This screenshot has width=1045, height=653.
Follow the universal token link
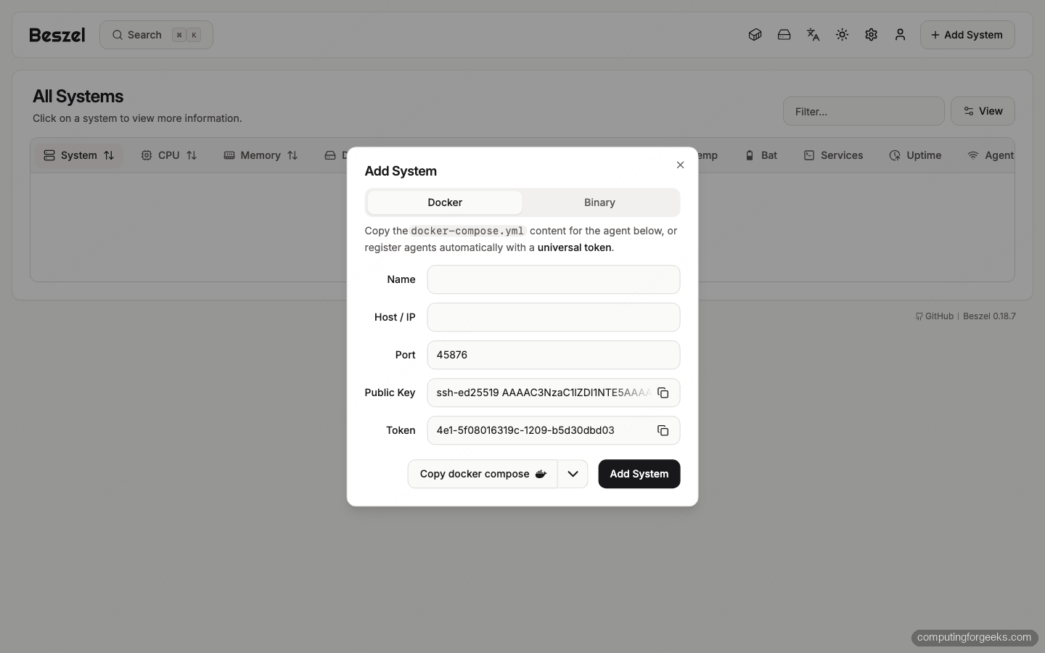pyautogui.click(x=574, y=247)
